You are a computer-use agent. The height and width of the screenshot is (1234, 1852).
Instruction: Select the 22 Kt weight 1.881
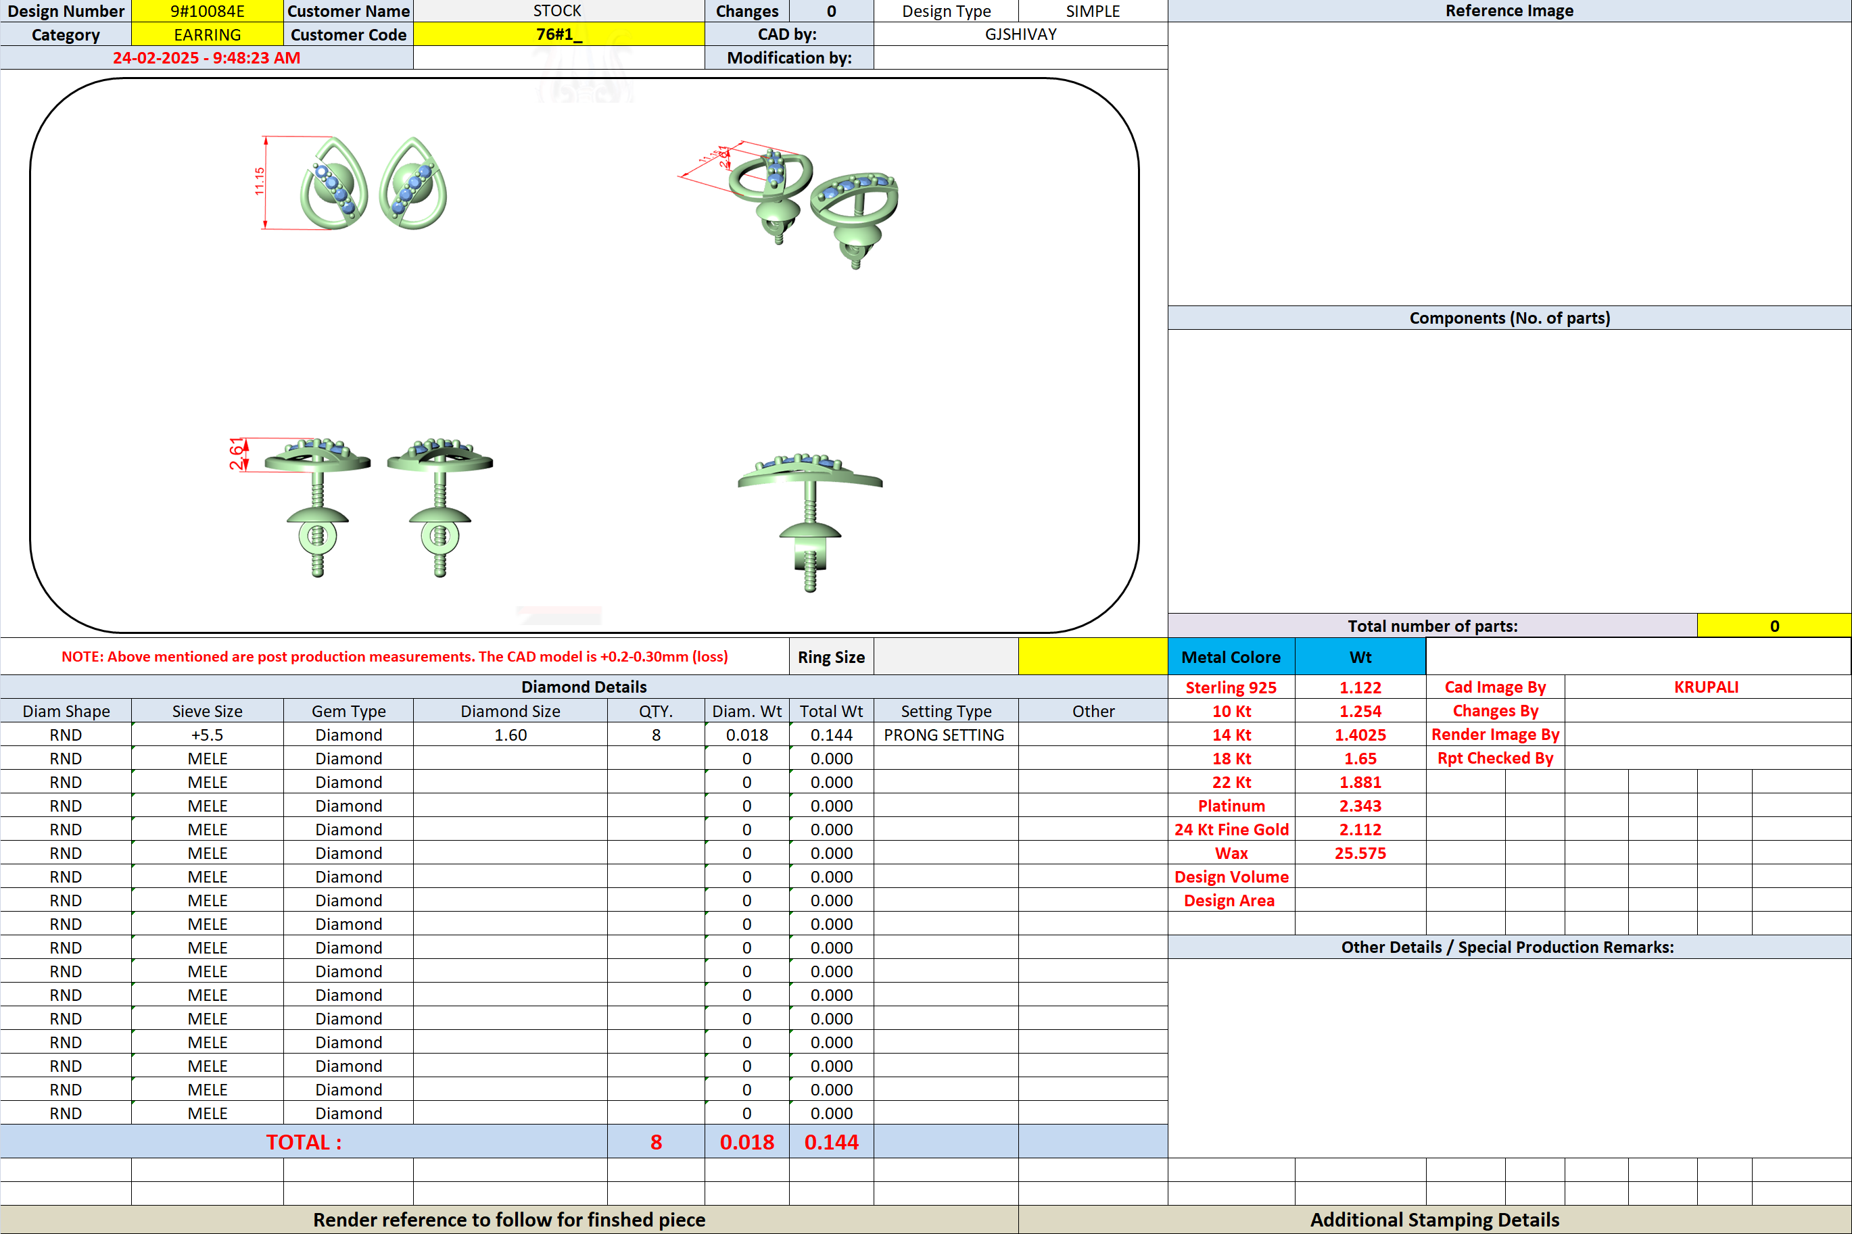[x=1360, y=781]
